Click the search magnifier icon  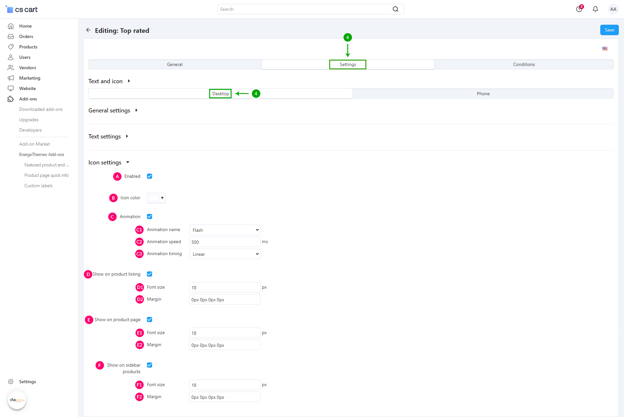point(395,9)
